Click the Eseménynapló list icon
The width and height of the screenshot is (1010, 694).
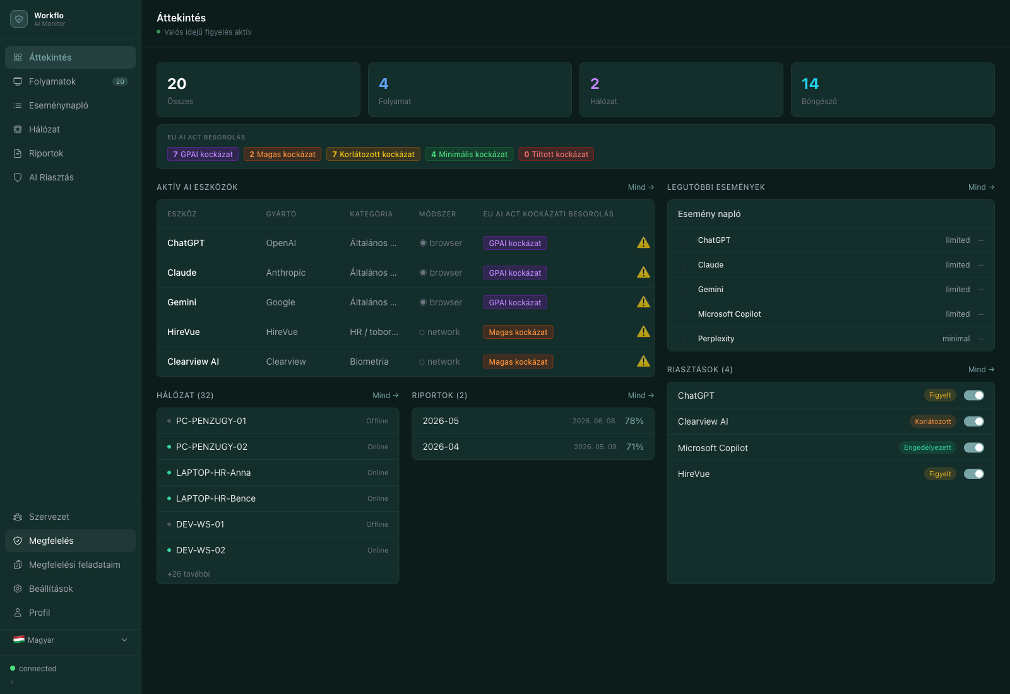[x=18, y=105]
